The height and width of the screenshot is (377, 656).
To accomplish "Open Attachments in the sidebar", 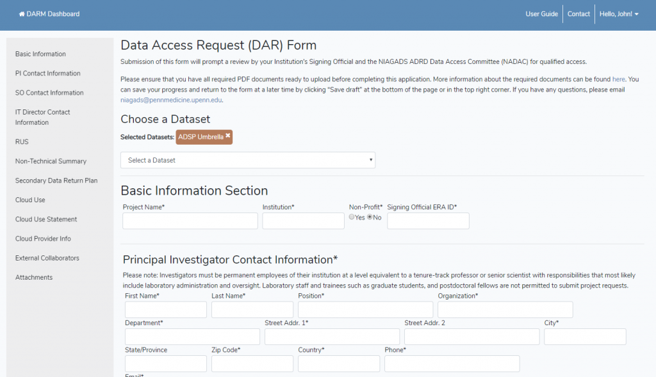I will (x=34, y=277).
